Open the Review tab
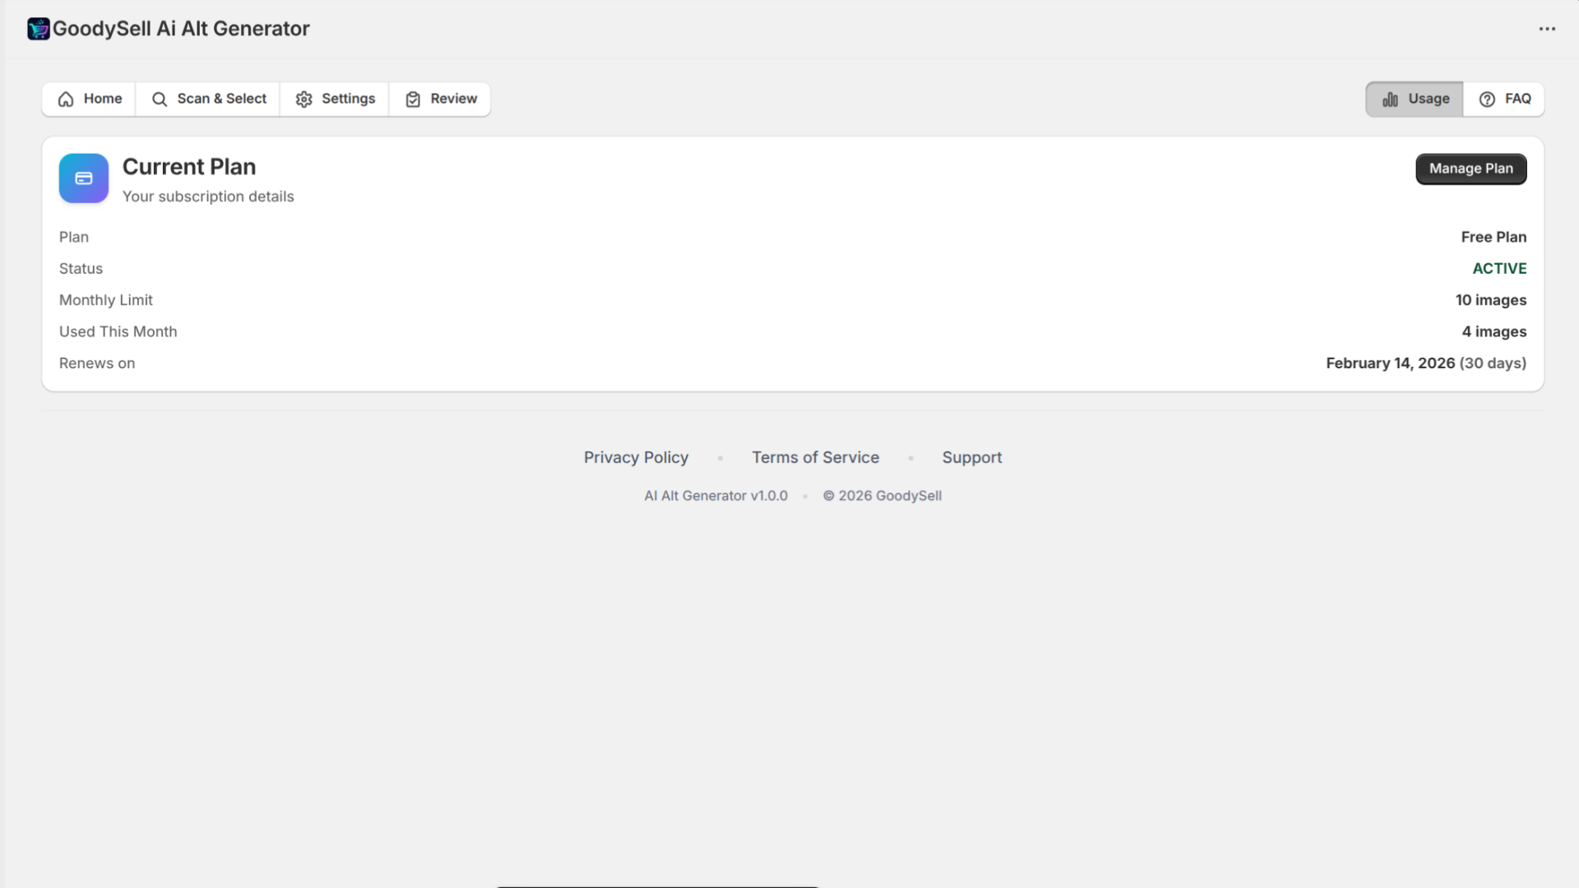Viewport: 1579px width, 888px height. click(x=440, y=99)
